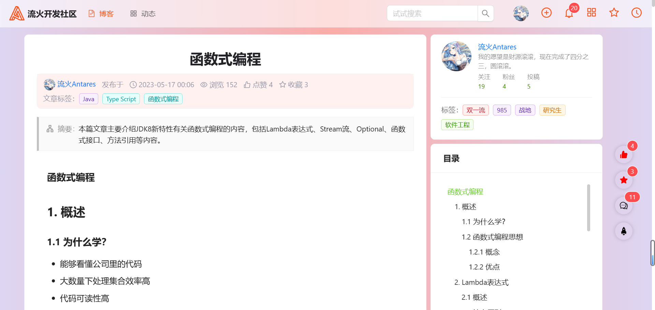Image resolution: width=655 pixels, height=310 pixels.
Task: Select the Type Script article tag
Action: point(121,99)
